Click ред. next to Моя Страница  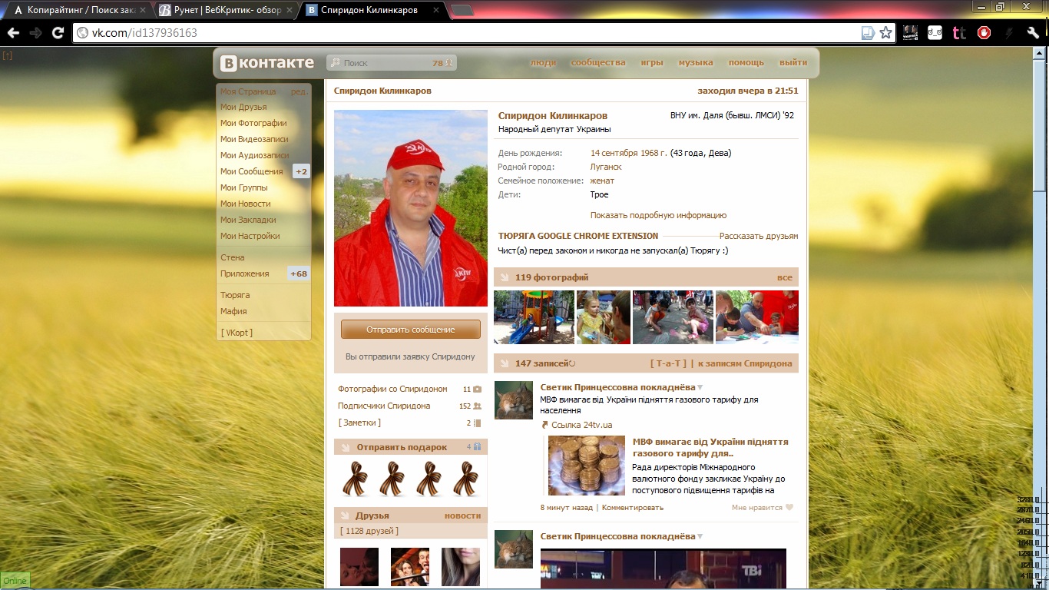(x=299, y=91)
